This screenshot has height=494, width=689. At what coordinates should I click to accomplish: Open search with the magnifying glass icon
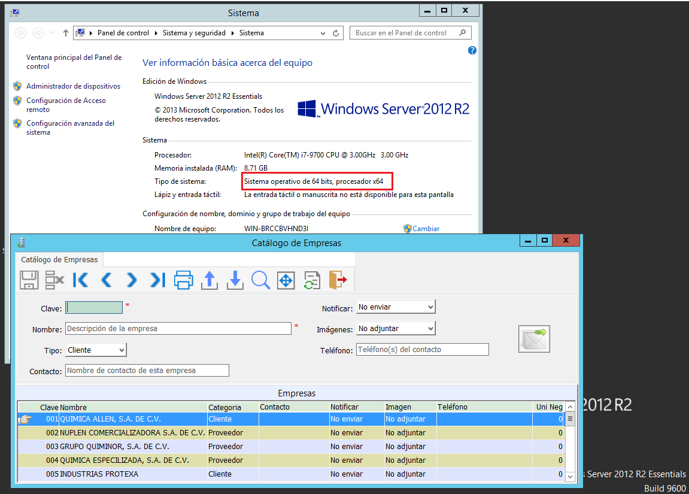(x=260, y=280)
